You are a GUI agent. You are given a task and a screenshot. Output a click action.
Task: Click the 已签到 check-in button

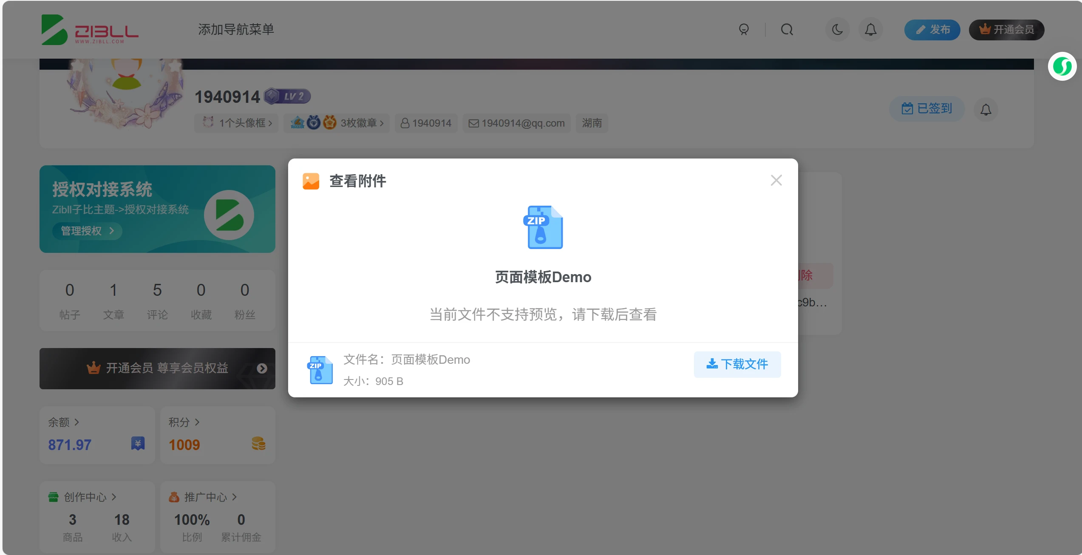click(x=926, y=109)
